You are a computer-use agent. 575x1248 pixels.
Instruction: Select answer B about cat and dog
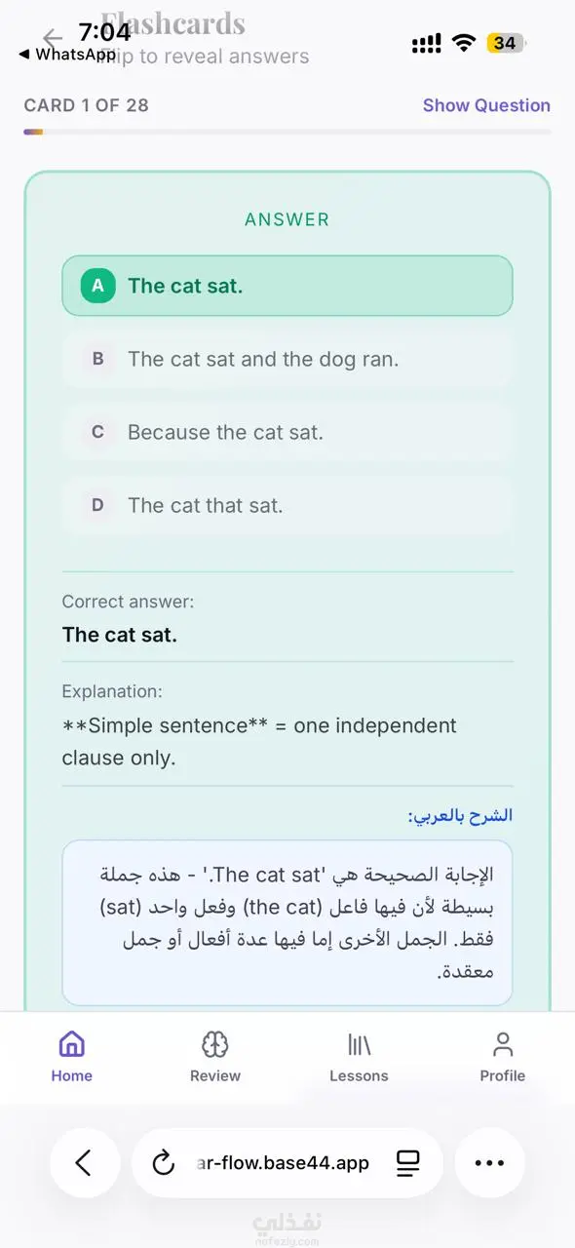(287, 359)
